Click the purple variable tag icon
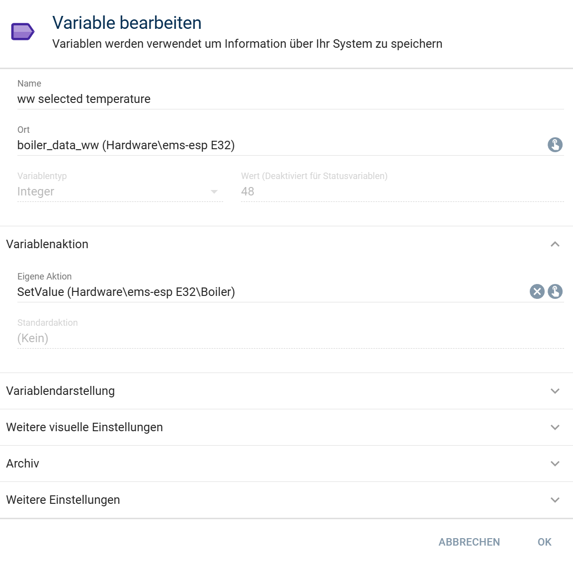Viewport: 573px width, 563px height. (23, 31)
